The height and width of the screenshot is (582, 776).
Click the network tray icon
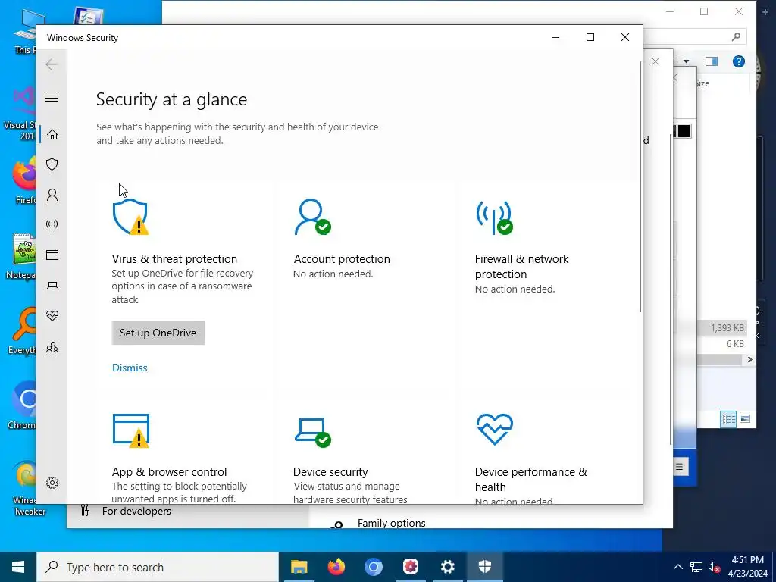coord(696,567)
